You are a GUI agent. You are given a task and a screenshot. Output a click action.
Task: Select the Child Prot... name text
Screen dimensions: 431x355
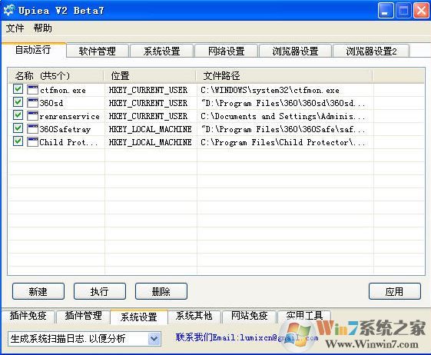tap(68, 142)
